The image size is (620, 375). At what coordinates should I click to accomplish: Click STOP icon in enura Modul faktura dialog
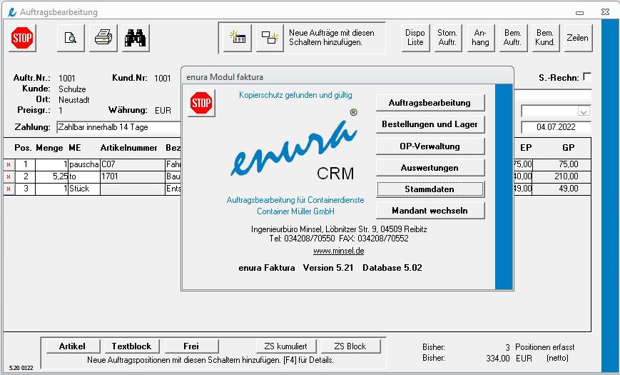pos(201,103)
